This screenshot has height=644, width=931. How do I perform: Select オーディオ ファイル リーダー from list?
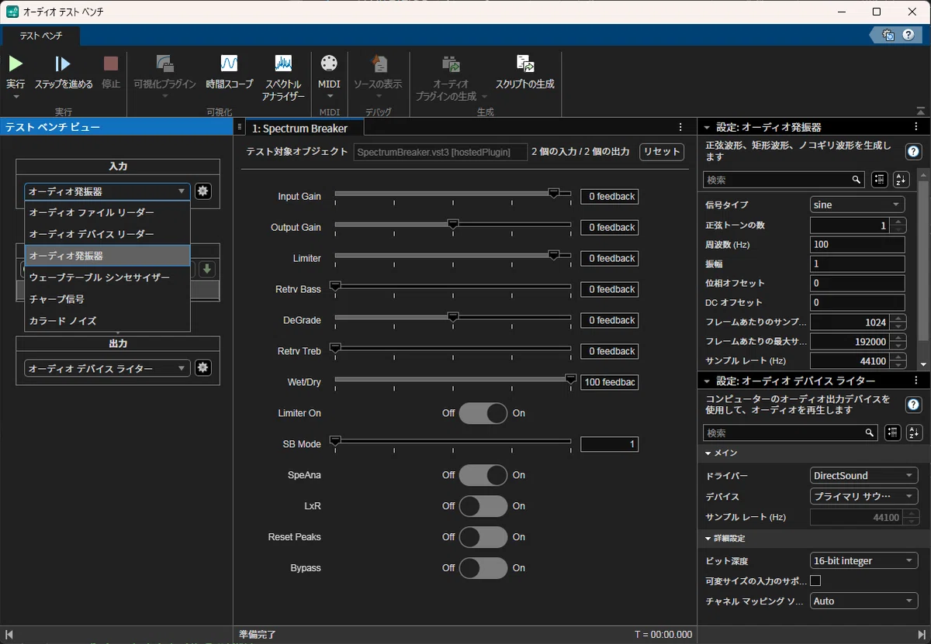tap(107, 212)
